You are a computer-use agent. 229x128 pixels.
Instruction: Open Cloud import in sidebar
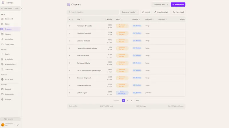coord(10,44)
